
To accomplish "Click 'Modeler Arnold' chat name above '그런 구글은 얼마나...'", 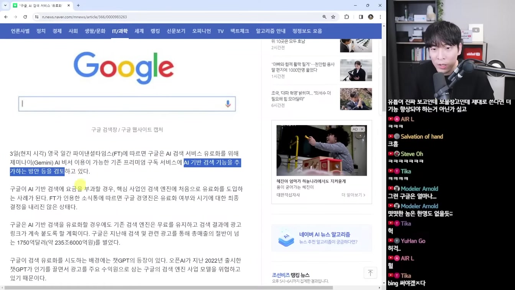I will pyautogui.click(x=419, y=189).
